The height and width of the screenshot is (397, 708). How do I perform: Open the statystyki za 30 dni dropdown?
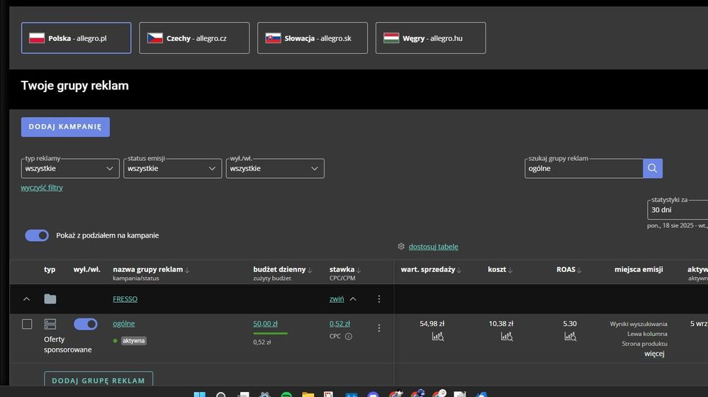(678, 210)
